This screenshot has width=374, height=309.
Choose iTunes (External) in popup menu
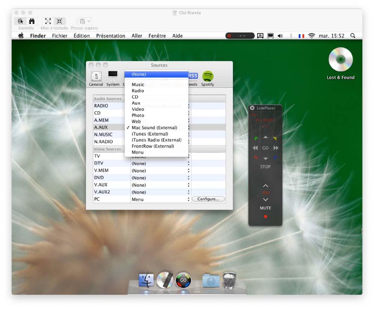pos(156,134)
